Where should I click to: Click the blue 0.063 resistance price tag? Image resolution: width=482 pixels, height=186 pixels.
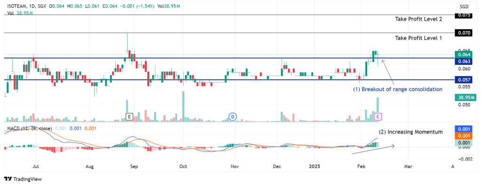point(463,62)
